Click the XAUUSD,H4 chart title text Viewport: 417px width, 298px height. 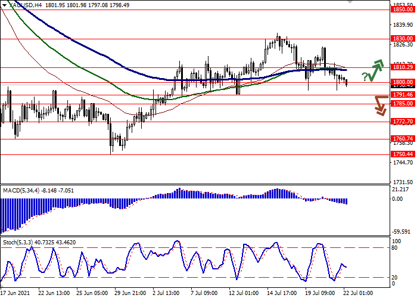click(25, 5)
